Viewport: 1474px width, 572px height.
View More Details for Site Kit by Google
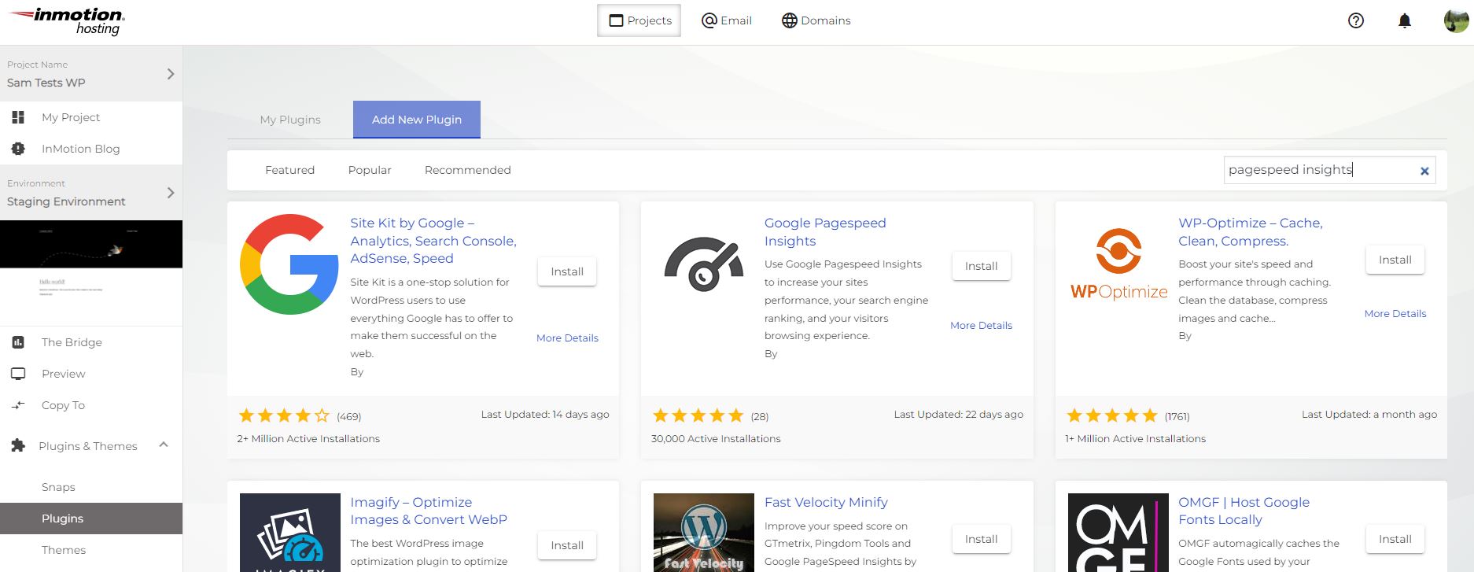[x=567, y=338]
